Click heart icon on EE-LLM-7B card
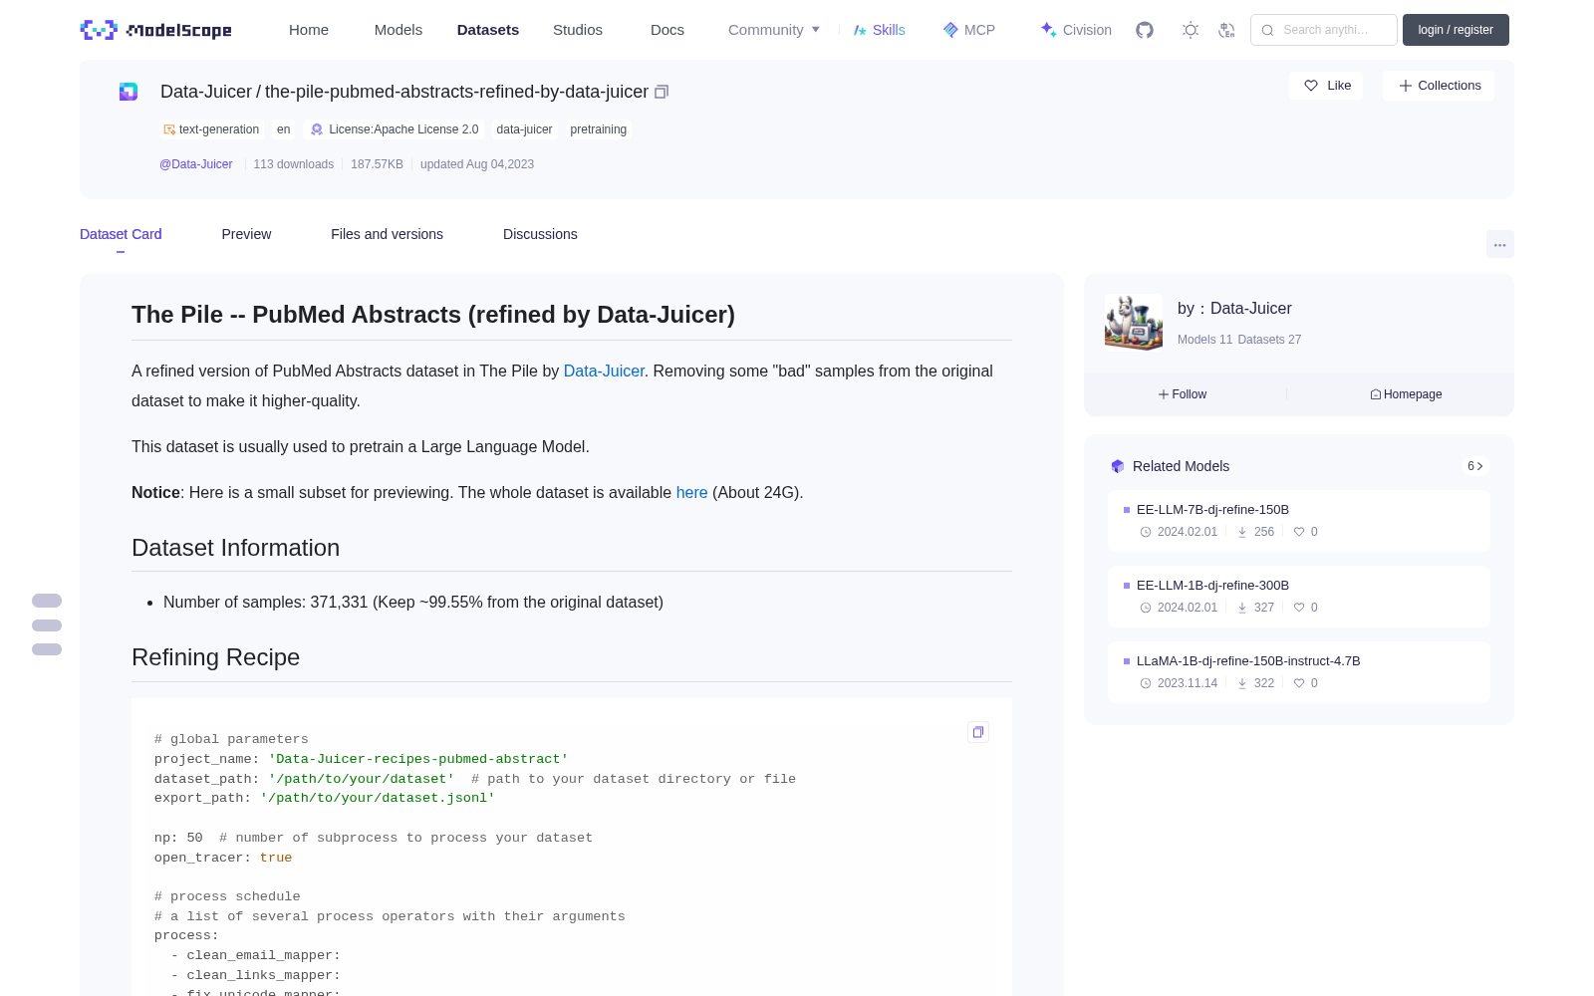1594x996 pixels. (x=1299, y=532)
